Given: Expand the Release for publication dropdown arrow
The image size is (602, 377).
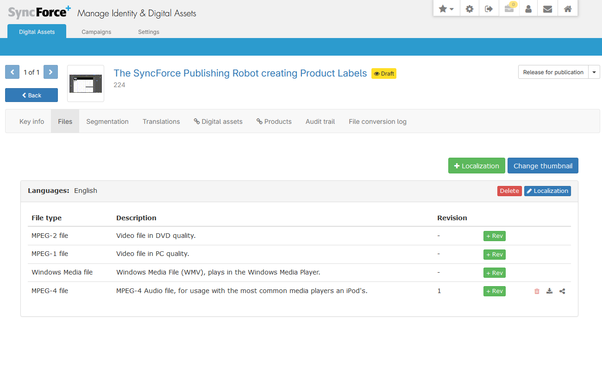Looking at the screenshot, I should point(594,72).
